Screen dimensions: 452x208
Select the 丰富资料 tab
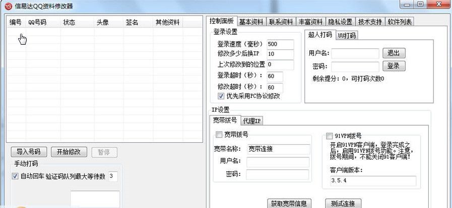coord(310,22)
